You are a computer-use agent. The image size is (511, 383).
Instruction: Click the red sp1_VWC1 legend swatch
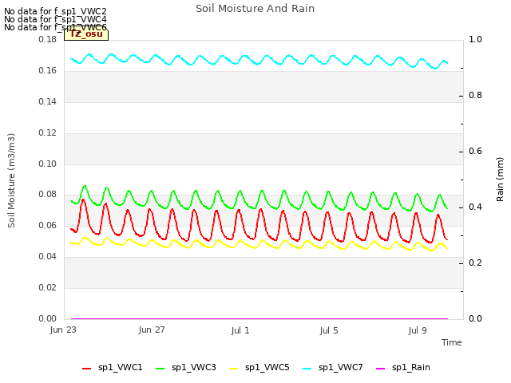[87, 369]
